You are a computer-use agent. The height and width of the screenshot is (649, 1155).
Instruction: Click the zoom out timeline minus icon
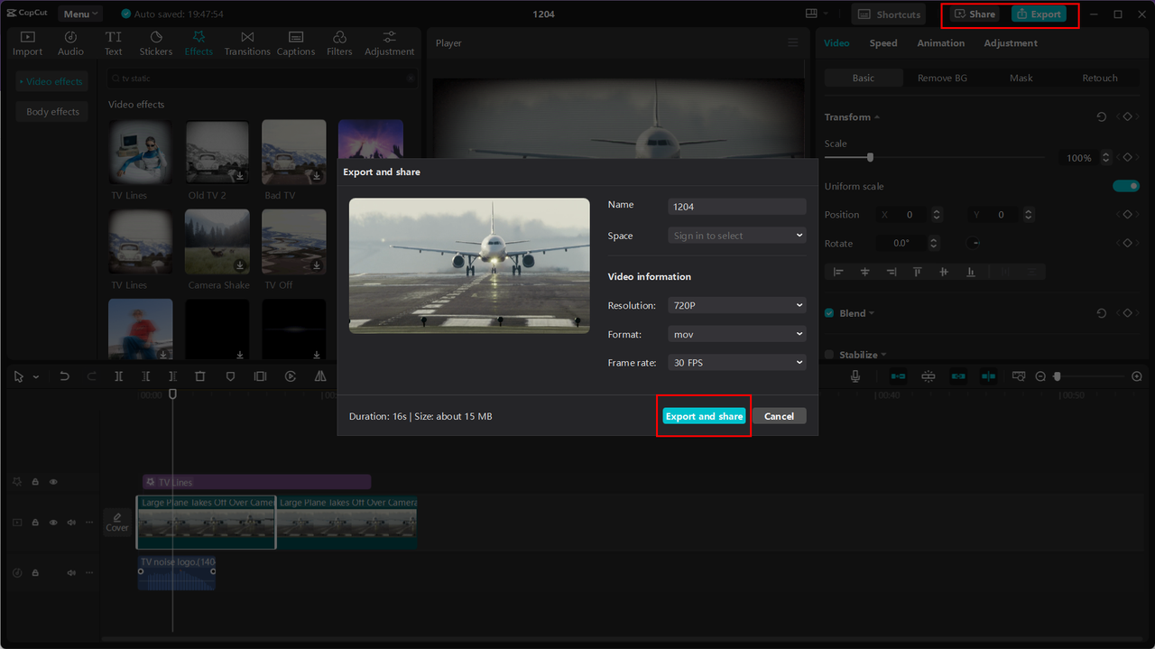(1040, 376)
